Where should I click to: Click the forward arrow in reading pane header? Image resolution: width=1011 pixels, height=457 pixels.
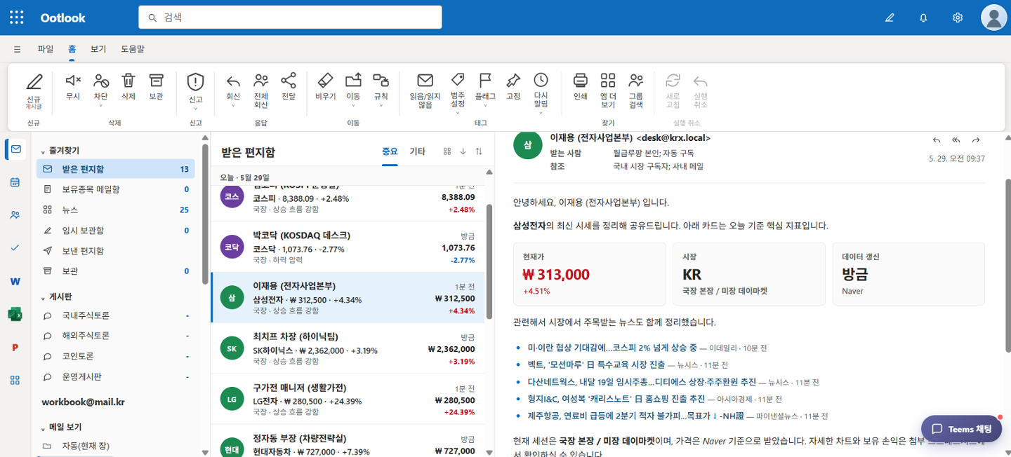(x=976, y=140)
